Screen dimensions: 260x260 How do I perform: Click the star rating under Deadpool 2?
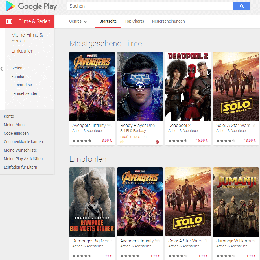coord(178,141)
